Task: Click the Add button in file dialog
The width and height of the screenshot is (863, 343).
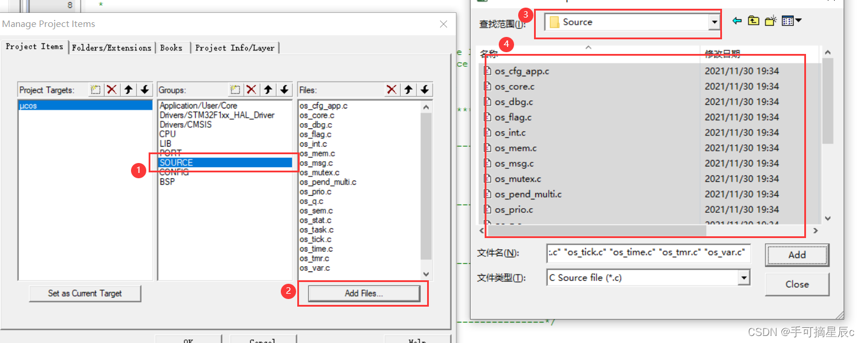Action: pos(797,254)
